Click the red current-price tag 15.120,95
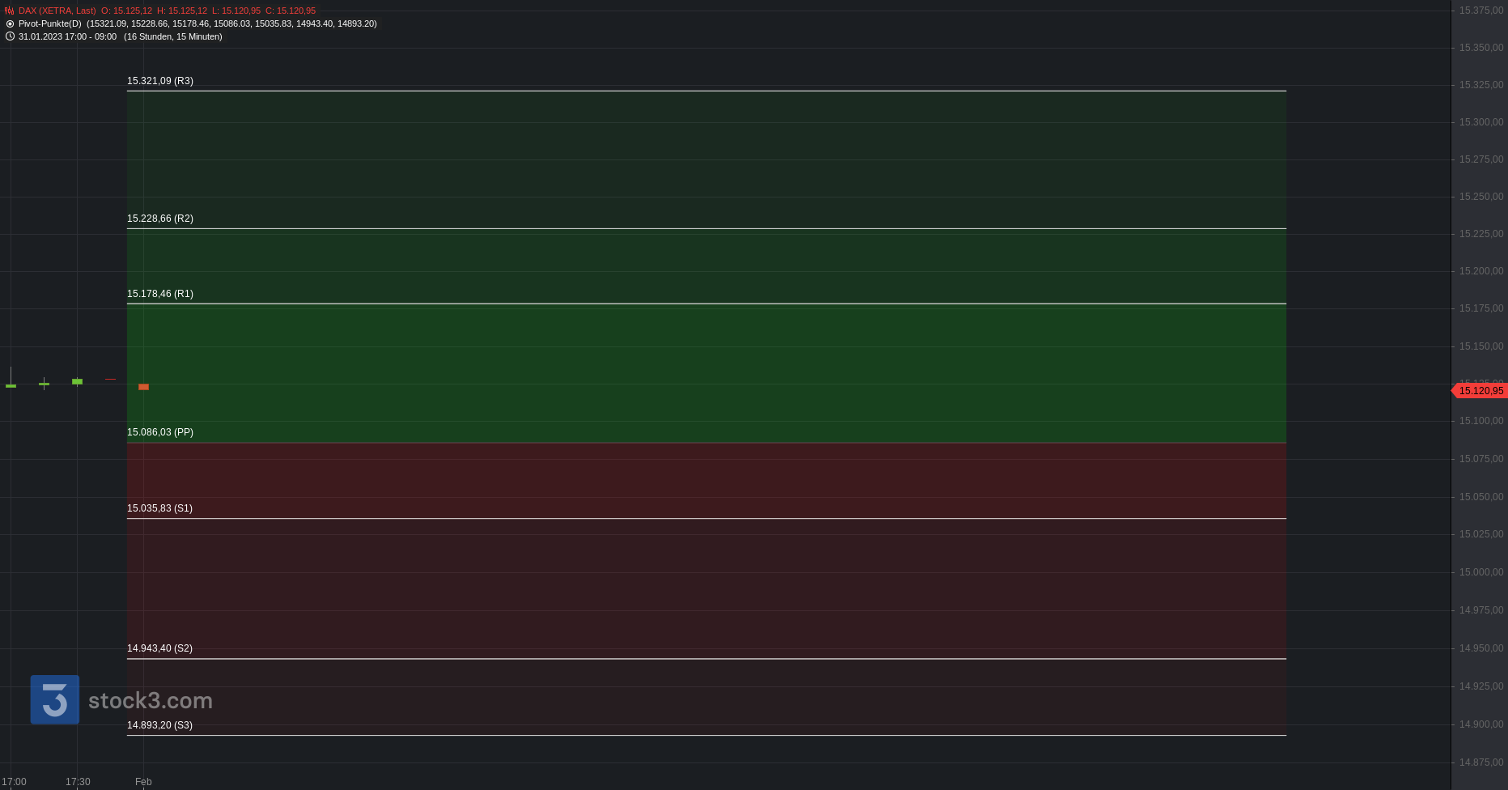 [x=1480, y=391]
